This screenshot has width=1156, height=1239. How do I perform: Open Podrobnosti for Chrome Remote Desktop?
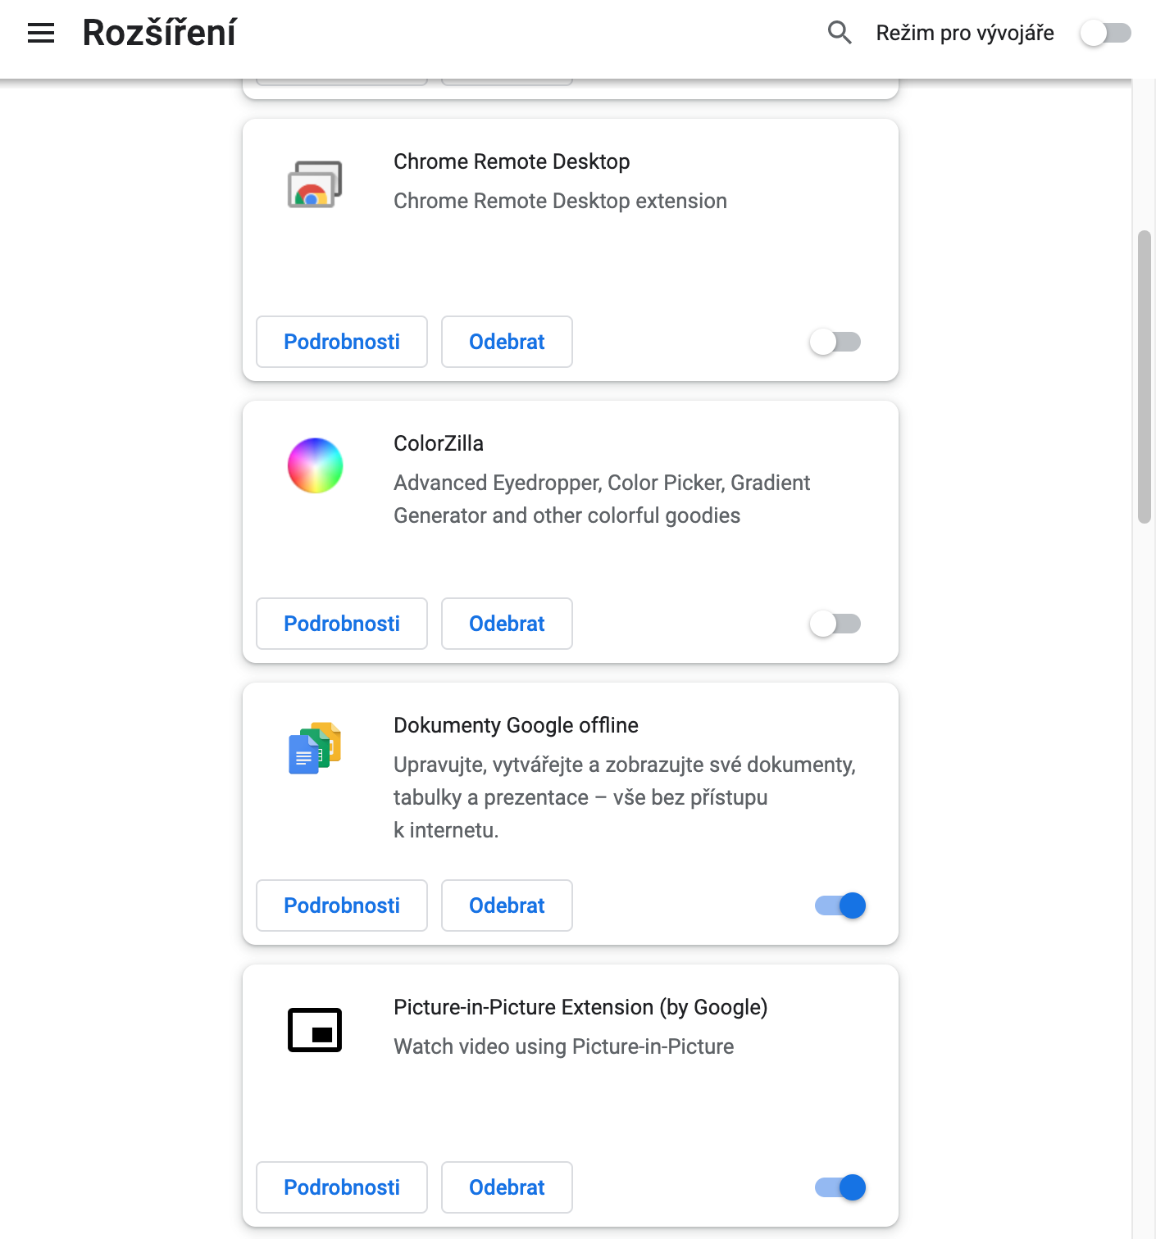342,342
